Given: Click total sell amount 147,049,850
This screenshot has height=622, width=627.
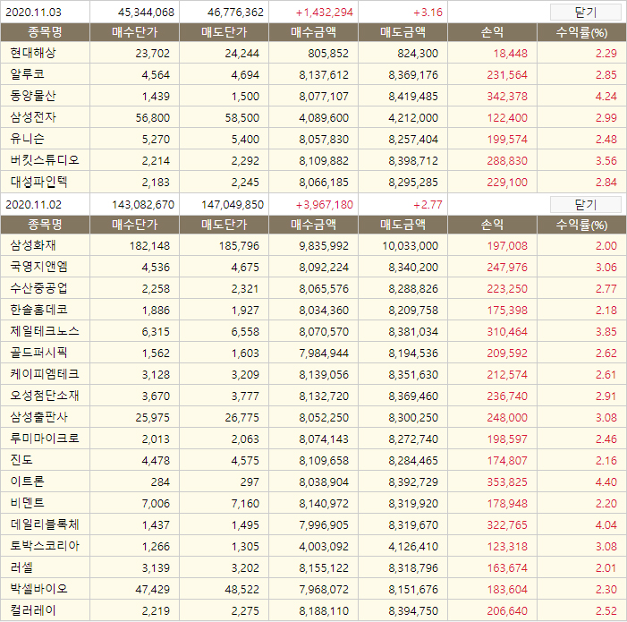Looking at the screenshot, I should coord(233,205).
